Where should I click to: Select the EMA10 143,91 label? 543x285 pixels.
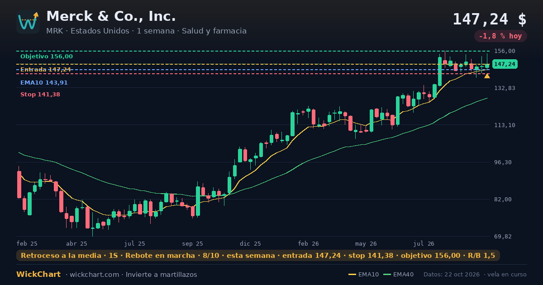(44, 83)
